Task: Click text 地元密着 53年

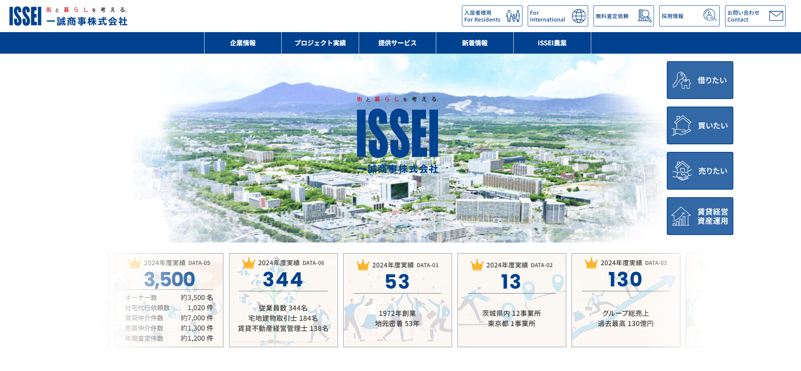Action: tap(397, 323)
